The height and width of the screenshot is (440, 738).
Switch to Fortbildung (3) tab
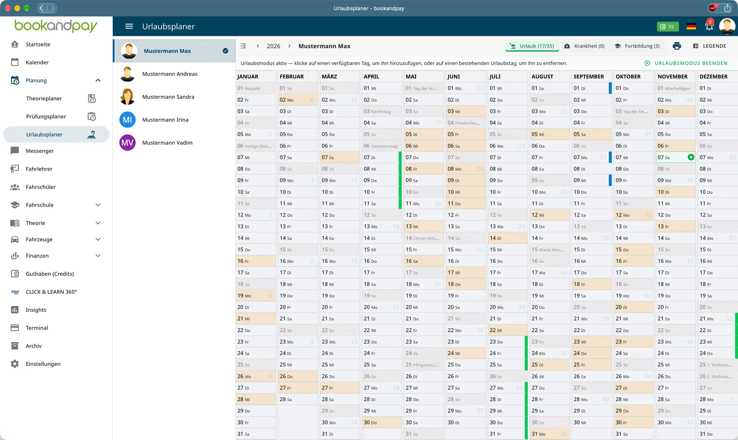637,46
